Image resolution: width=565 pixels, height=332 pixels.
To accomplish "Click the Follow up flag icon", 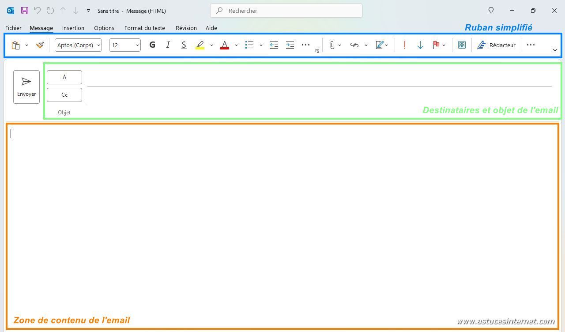I will point(436,45).
